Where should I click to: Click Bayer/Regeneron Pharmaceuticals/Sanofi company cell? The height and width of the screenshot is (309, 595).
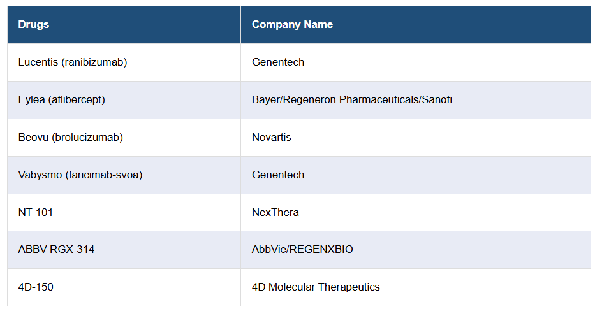tap(352, 100)
